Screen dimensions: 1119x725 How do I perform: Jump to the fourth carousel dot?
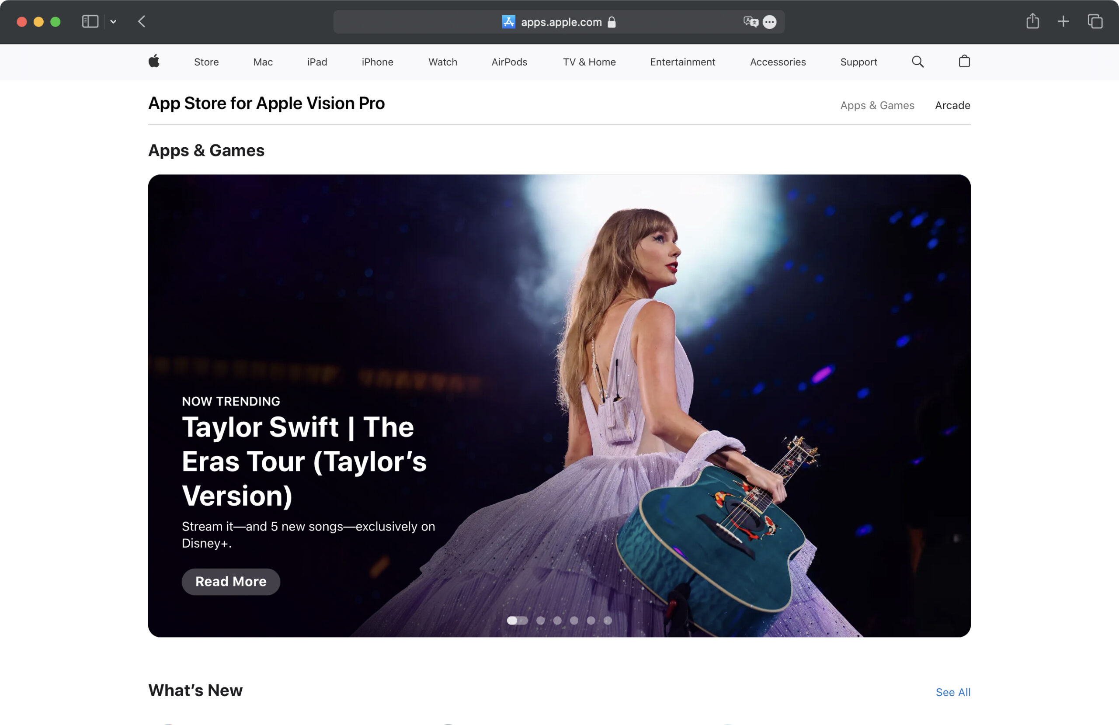(x=574, y=621)
